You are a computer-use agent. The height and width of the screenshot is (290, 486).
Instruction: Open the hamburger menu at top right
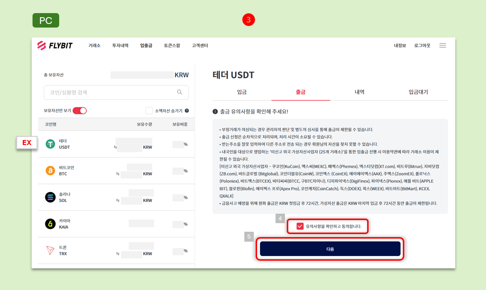tap(442, 45)
